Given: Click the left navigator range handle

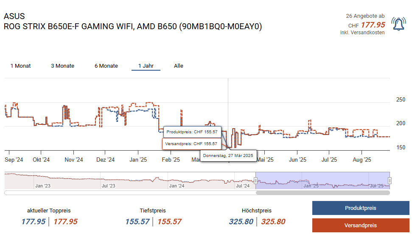Looking at the screenshot, I should click(255, 181).
